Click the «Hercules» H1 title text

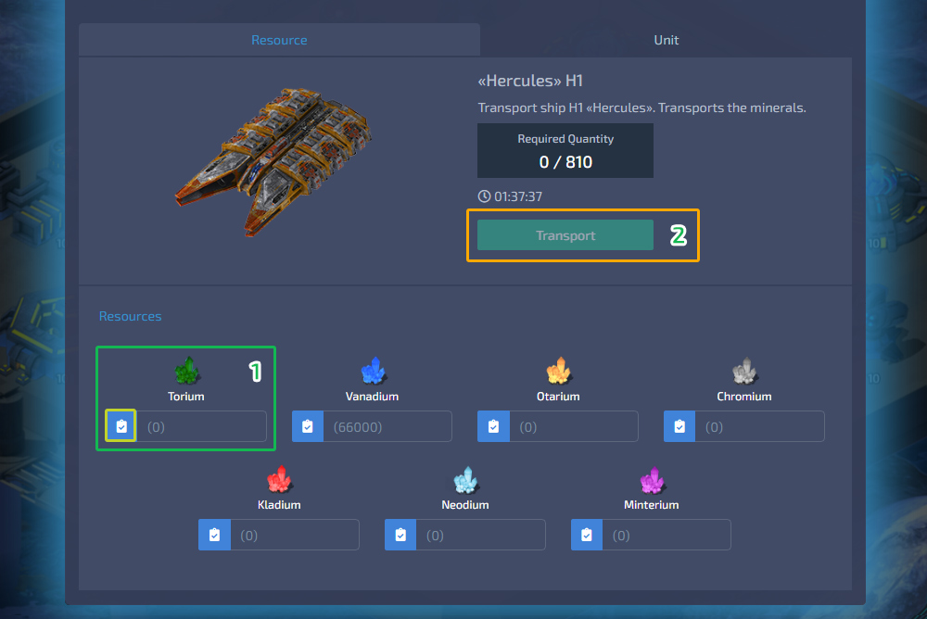pos(530,81)
